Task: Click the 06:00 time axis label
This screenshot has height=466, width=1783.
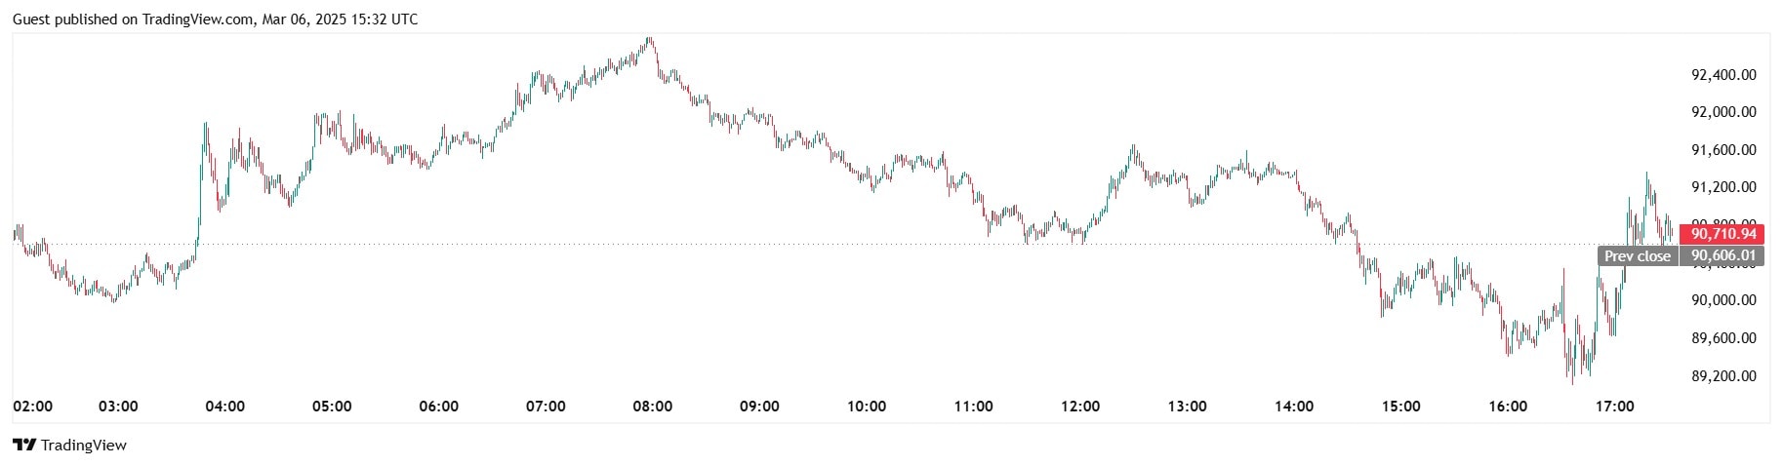Action: pos(438,407)
